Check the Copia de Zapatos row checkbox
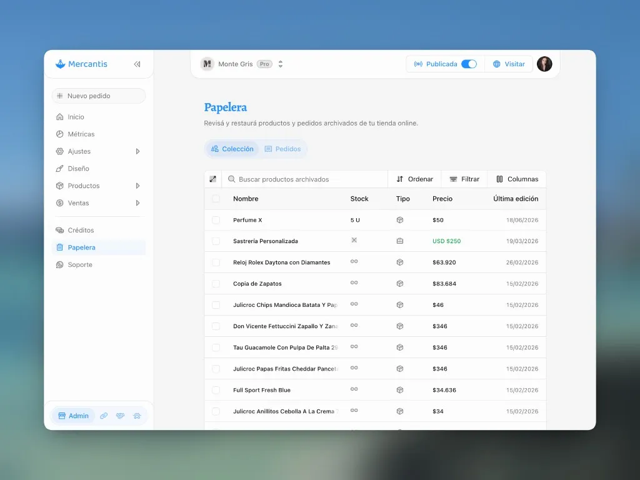The image size is (640, 480). [216, 284]
